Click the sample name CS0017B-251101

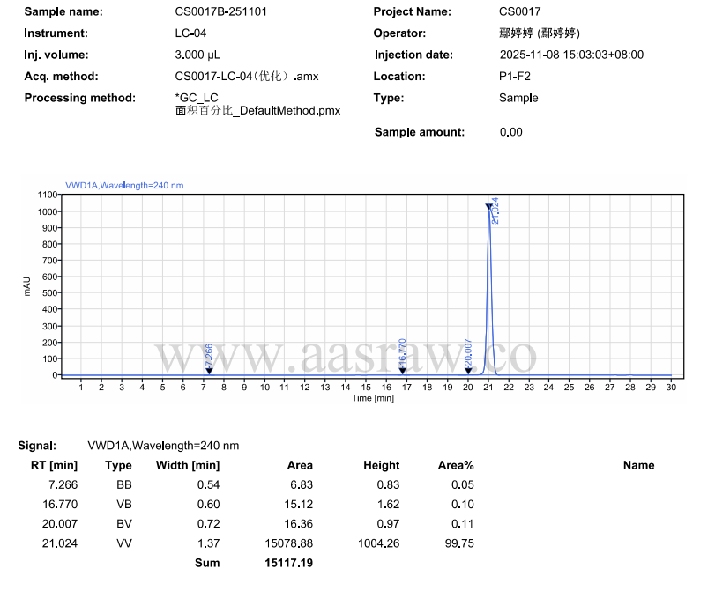(221, 12)
